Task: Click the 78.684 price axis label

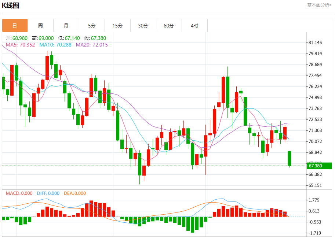Action: pyautogui.click(x=315, y=64)
